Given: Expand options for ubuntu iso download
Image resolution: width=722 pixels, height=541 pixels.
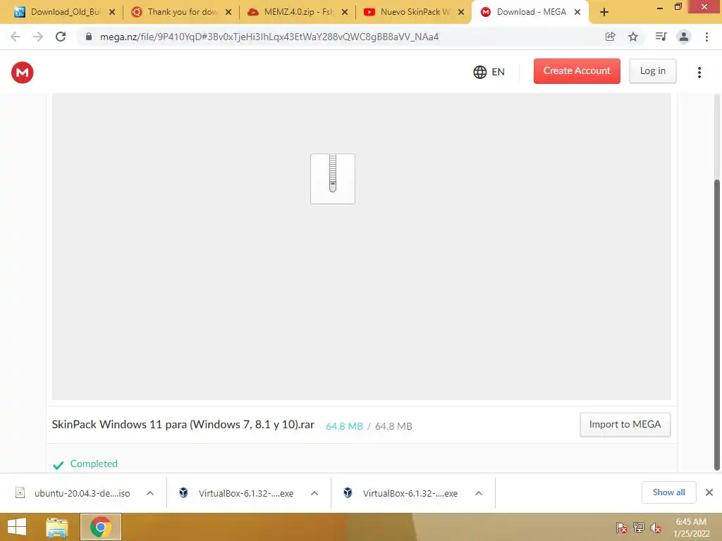Looking at the screenshot, I should (150, 493).
